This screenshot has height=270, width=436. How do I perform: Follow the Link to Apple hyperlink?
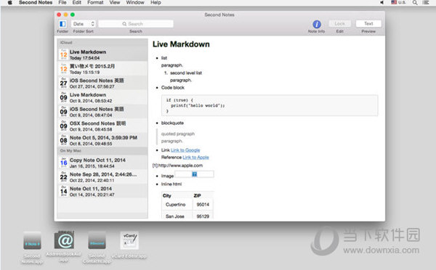point(195,157)
